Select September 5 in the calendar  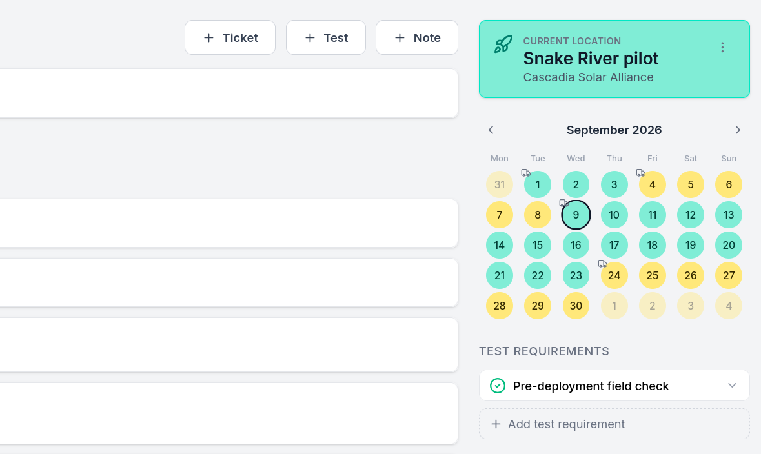click(691, 184)
